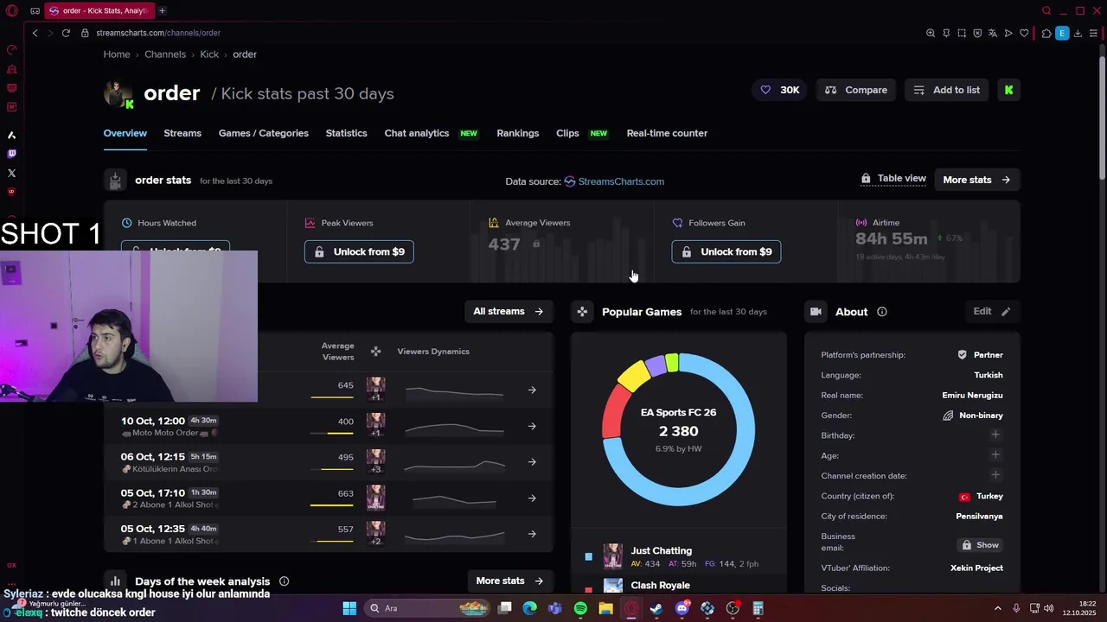Open the 06 Oct 12:15 stream arrow
Image resolution: width=1107 pixels, height=622 pixels.
click(532, 462)
